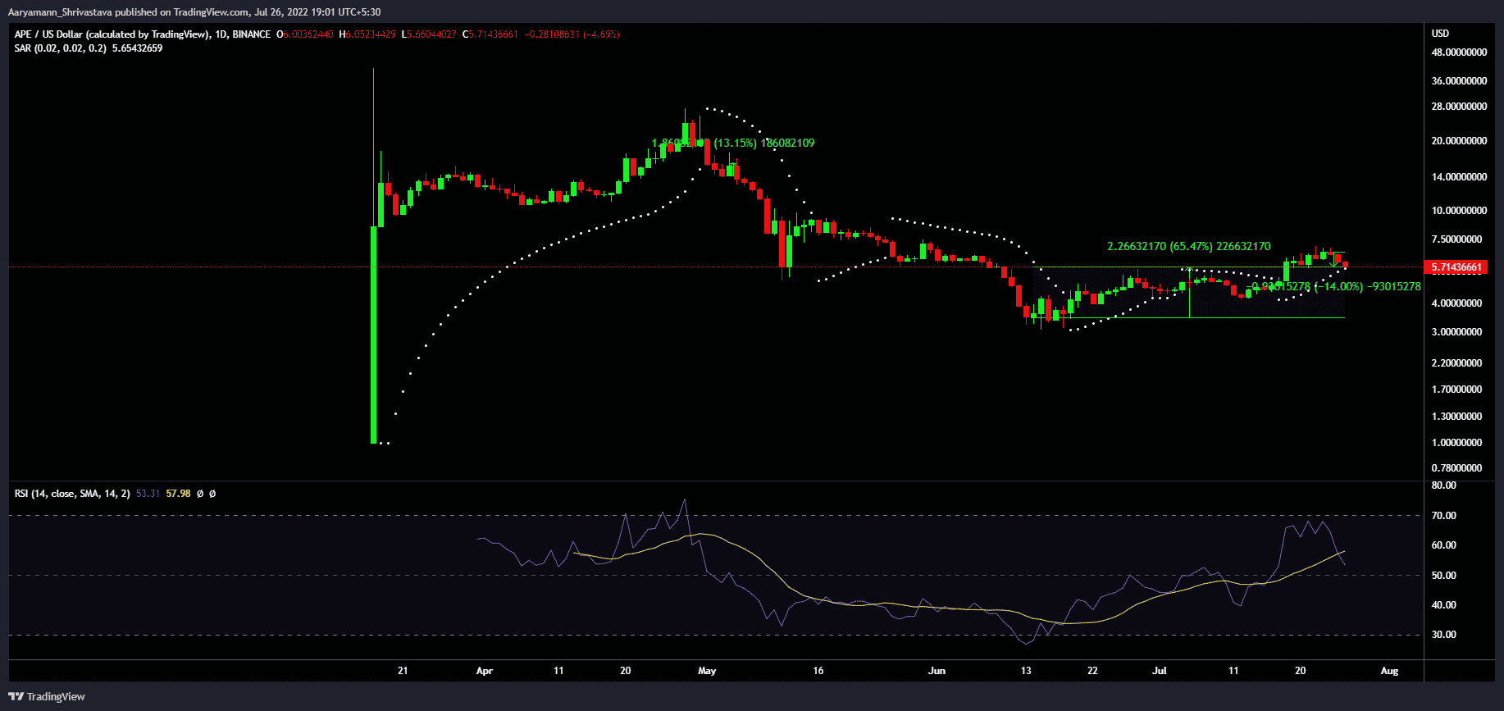Click the 48.00000000 price axis label
The image size is (1504, 711).
click(x=1459, y=52)
